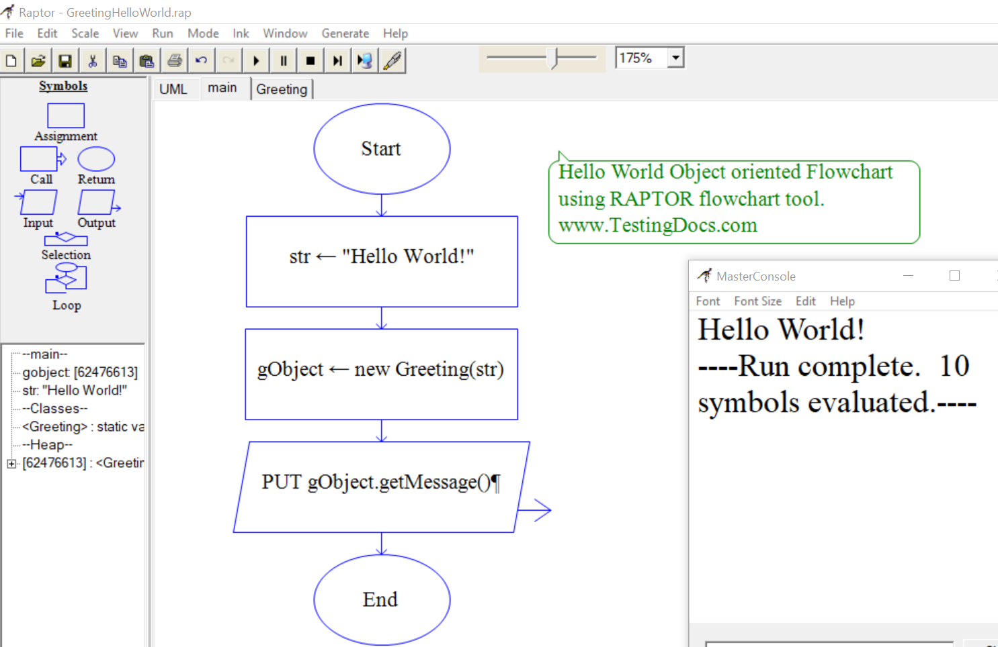998x647 pixels.
Task: Click the execution speed slider handle
Action: [x=554, y=58]
